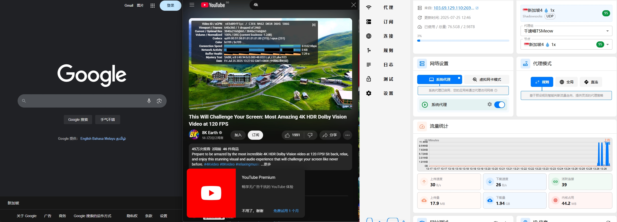The height and width of the screenshot is (222, 617).
Task: Open 连接 tab in proxy sidebar
Action: (385, 36)
